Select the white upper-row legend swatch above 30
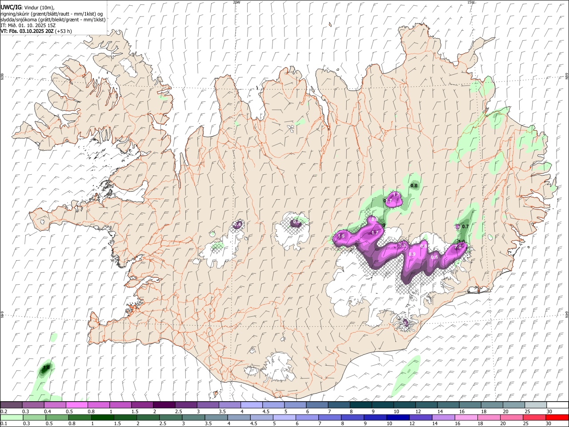The width and height of the screenshot is (569, 427). point(557,405)
